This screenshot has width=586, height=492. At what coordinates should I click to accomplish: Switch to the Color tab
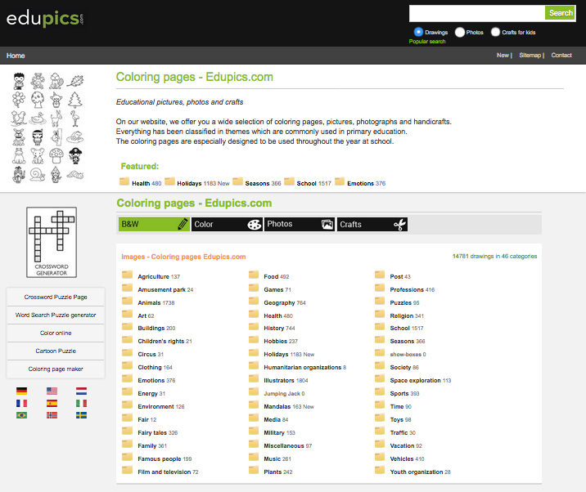227,225
